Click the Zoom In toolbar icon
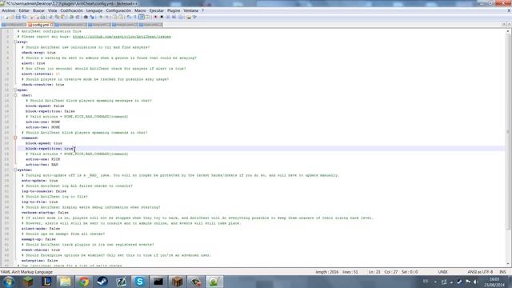512x288 pixels. 101,17
